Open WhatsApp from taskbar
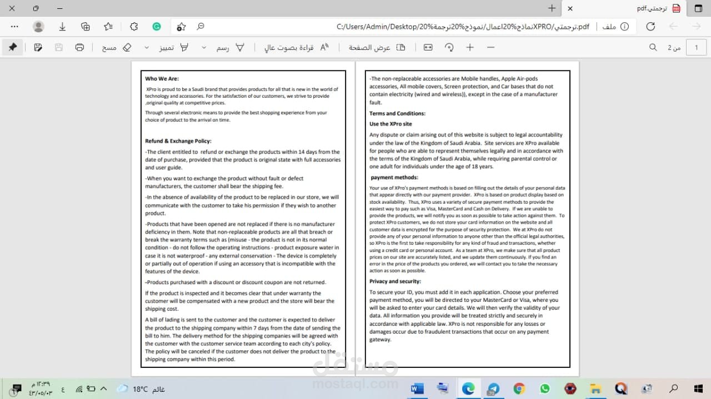 tap(544, 388)
